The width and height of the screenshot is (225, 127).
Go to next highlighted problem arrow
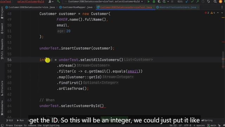coord(222,13)
